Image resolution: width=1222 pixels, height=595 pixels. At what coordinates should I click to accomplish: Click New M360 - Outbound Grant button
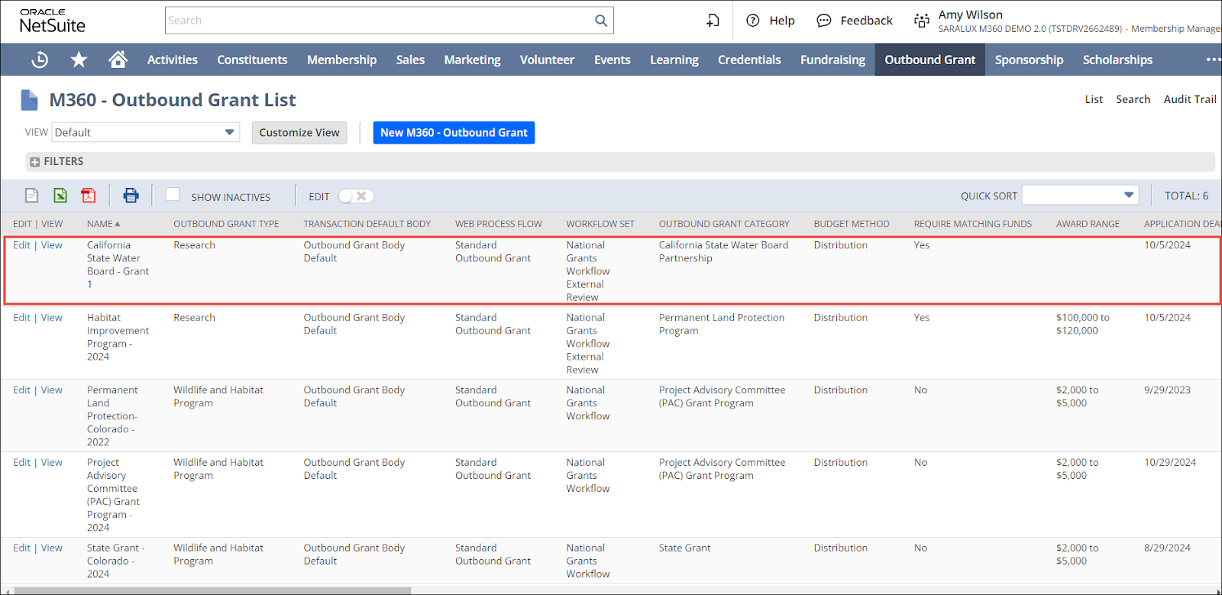pos(454,132)
